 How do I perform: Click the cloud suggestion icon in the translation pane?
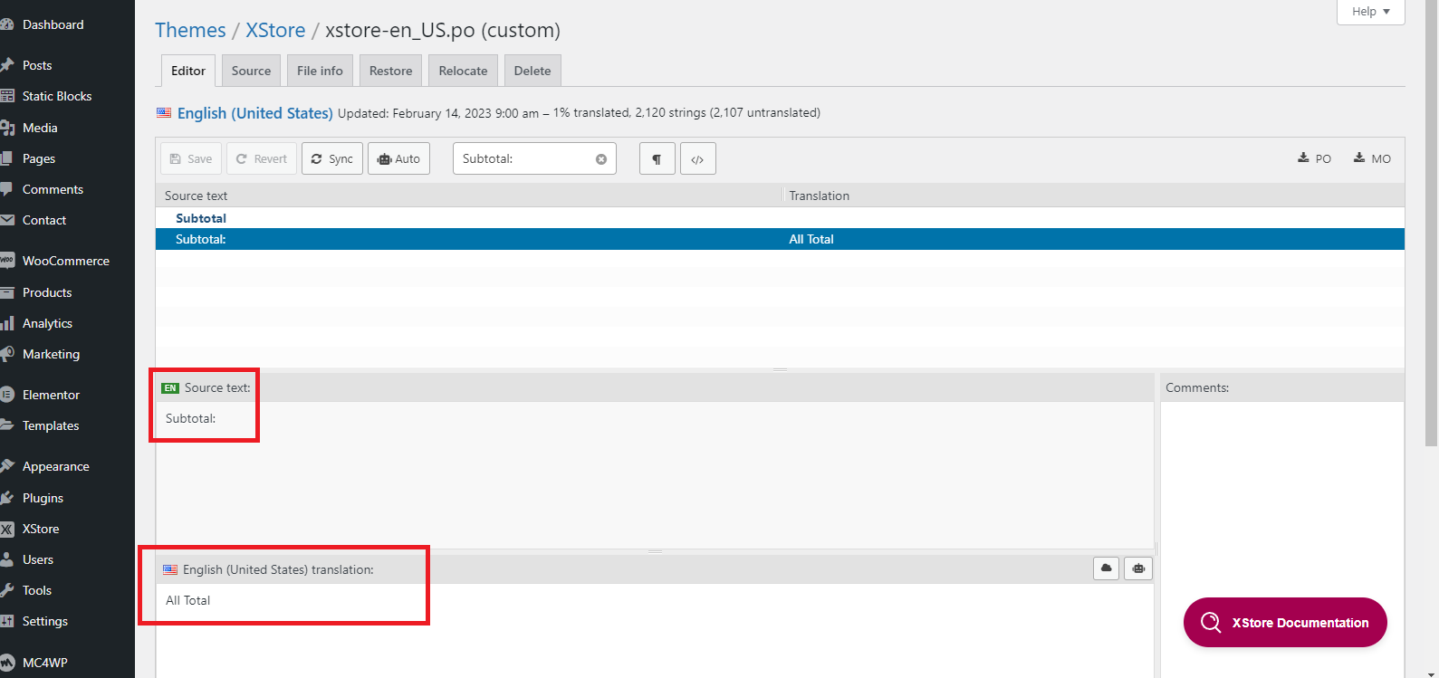[x=1107, y=568]
